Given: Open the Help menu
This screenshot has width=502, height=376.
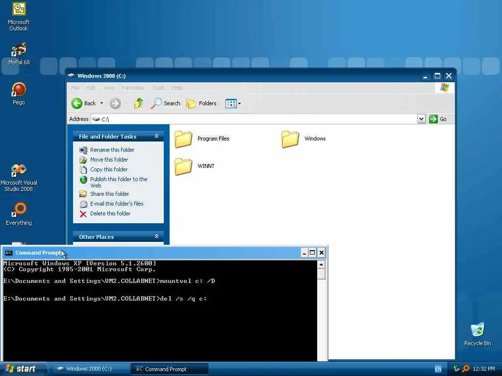Looking at the screenshot, I should click(177, 88).
